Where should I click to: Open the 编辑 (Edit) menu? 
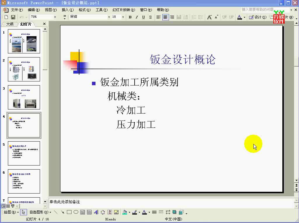coord(34,10)
